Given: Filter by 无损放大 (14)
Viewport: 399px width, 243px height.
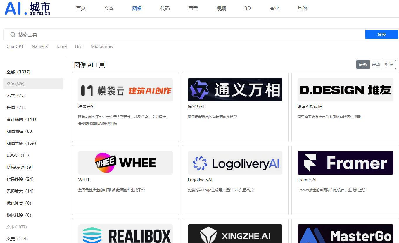Looking at the screenshot, I should pos(20,191).
